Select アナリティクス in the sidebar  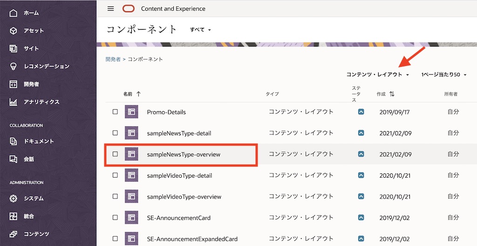(x=41, y=102)
